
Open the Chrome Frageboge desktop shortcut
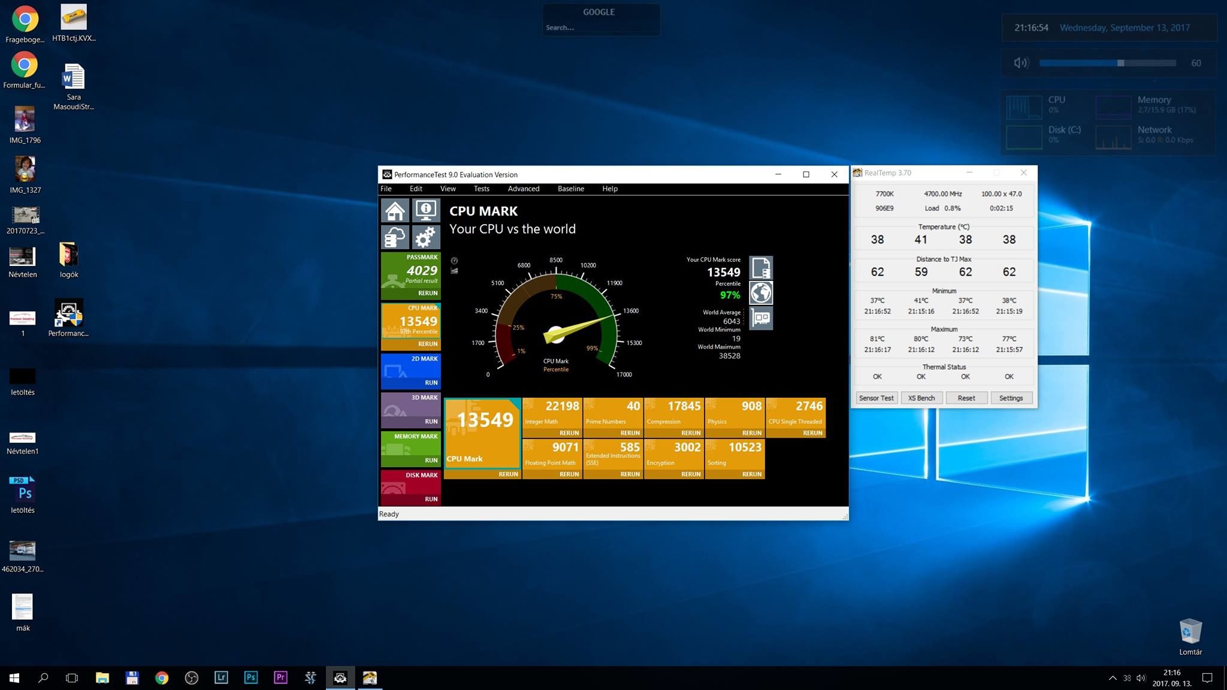25,24
